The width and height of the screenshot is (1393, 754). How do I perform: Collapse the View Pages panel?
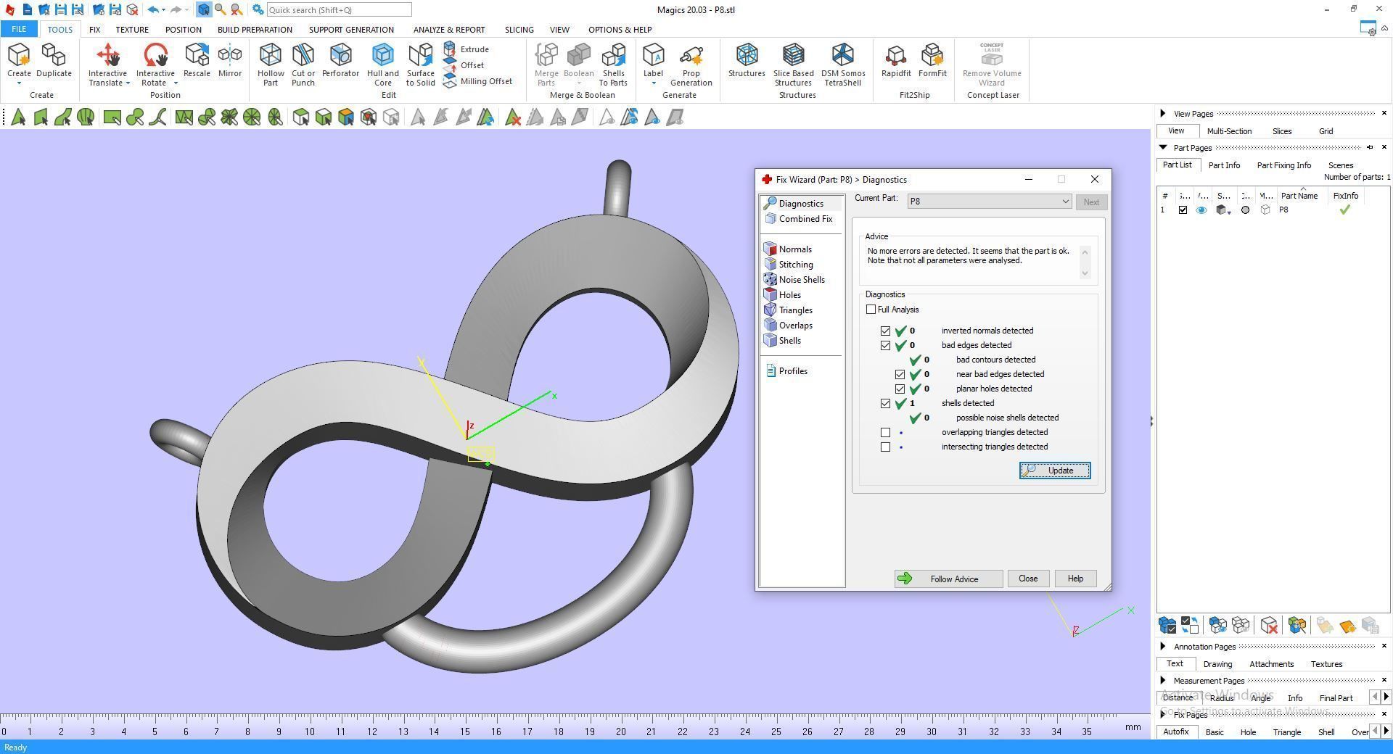(1163, 113)
